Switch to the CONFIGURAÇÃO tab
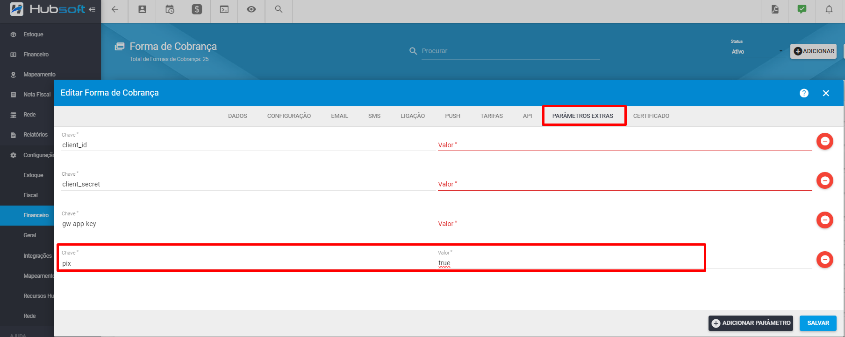This screenshot has width=845, height=337. (289, 116)
